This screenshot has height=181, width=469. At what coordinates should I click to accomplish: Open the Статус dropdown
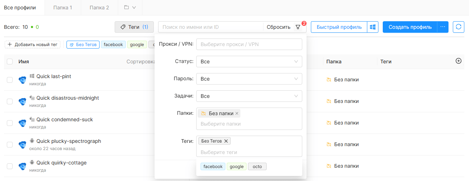coord(249,62)
